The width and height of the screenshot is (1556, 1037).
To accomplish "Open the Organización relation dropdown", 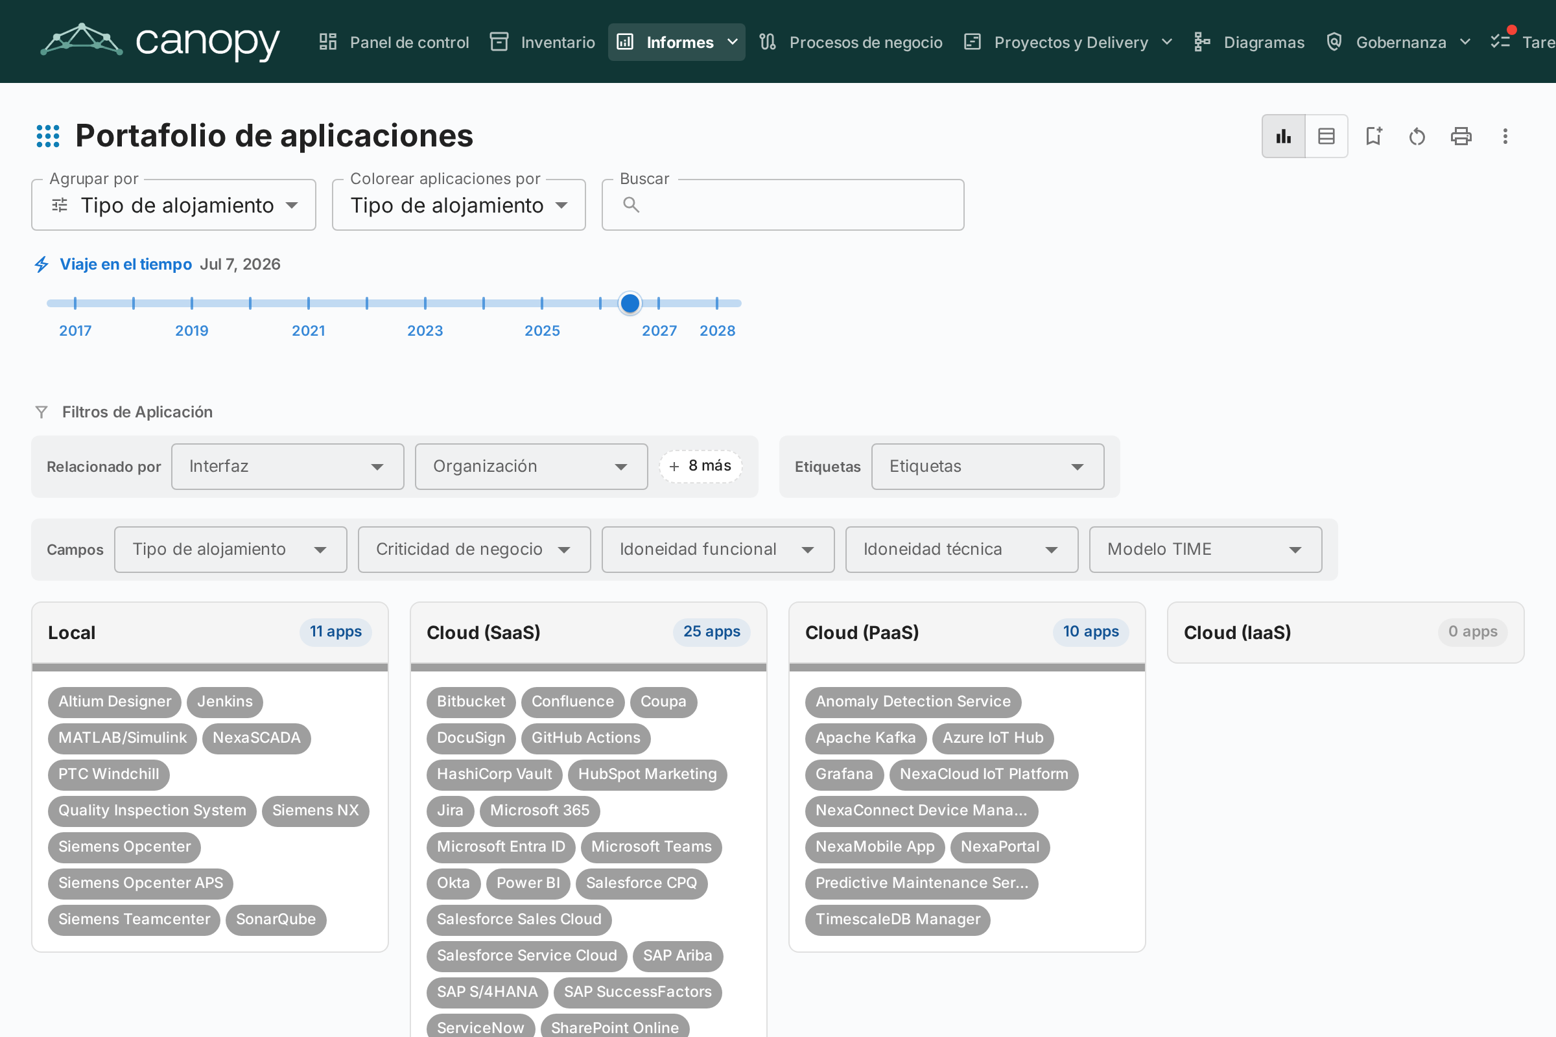I will click(531, 467).
